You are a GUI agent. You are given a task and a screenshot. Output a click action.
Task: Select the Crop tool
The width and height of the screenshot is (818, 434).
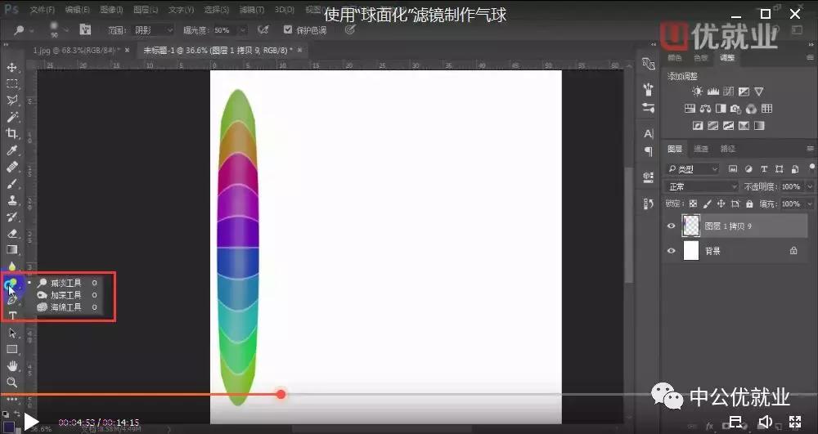(x=12, y=134)
